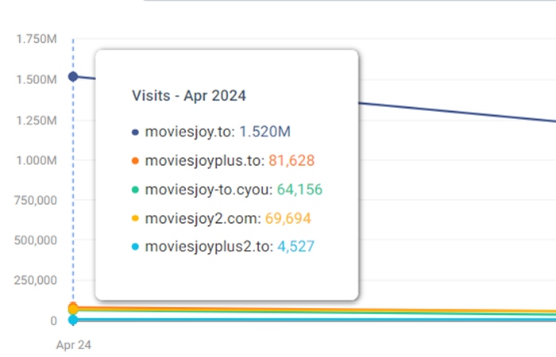
Task: Click the 750,000 y-axis label
Action: point(36,201)
